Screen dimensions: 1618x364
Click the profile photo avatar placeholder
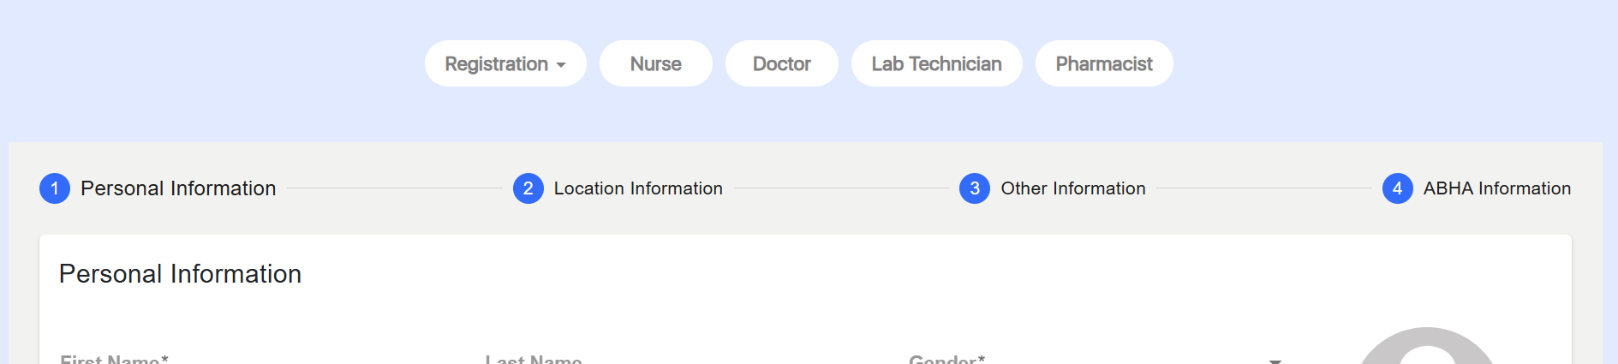(x=1427, y=346)
